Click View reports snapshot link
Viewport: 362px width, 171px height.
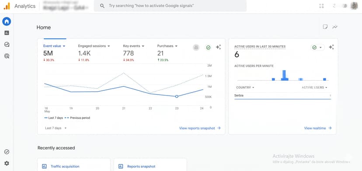[200, 128]
